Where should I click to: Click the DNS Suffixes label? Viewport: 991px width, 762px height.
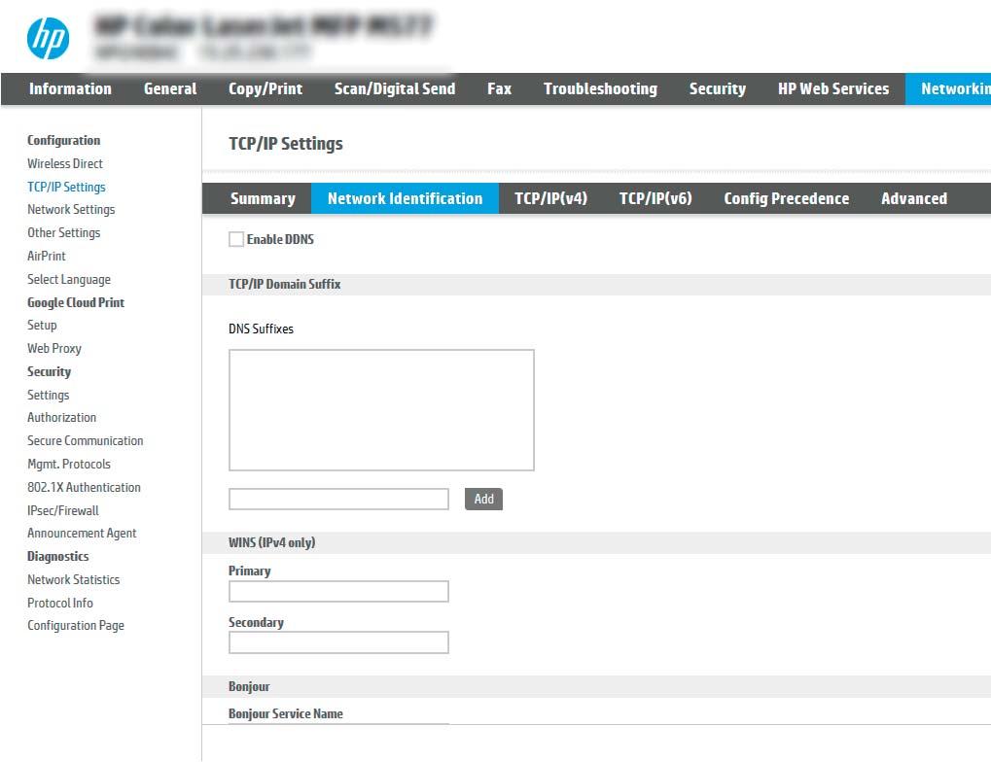pyautogui.click(x=261, y=329)
